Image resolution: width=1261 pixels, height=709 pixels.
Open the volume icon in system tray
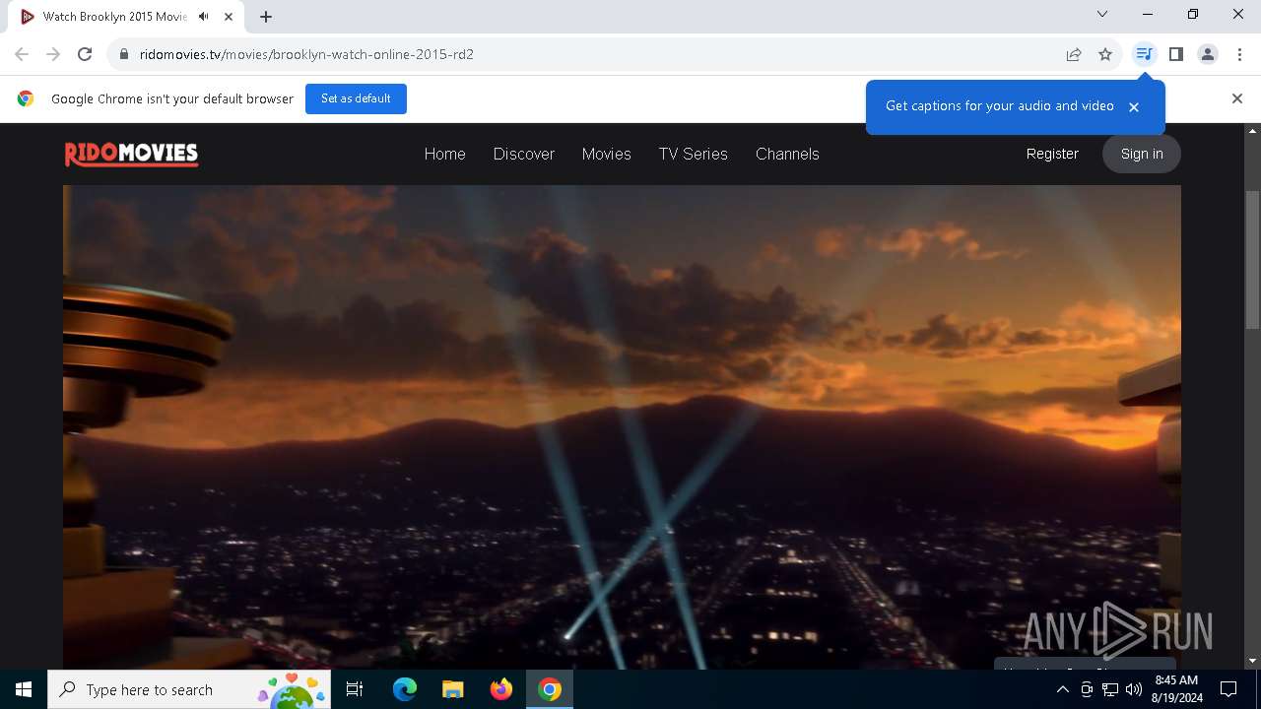pyautogui.click(x=1133, y=689)
